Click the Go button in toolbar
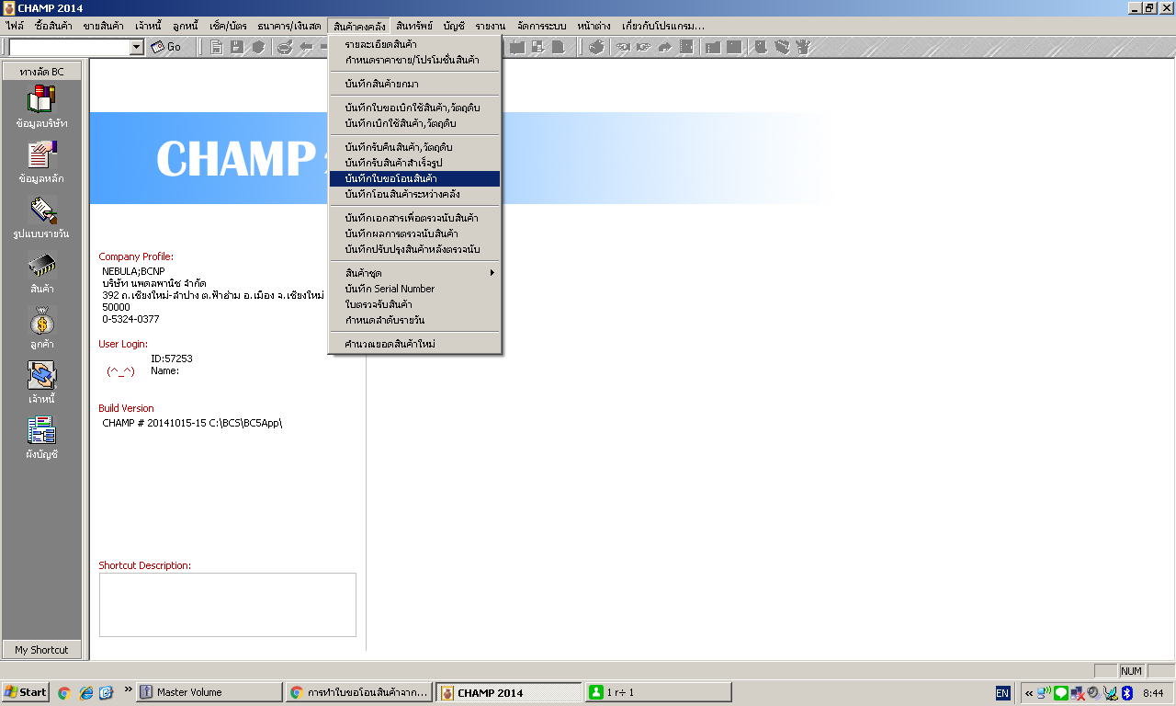Image resolution: width=1176 pixels, height=706 pixels. pos(166,47)
